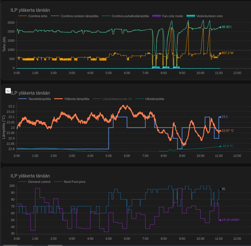Click the 23.1 target temperature end marker

(220, 117)
